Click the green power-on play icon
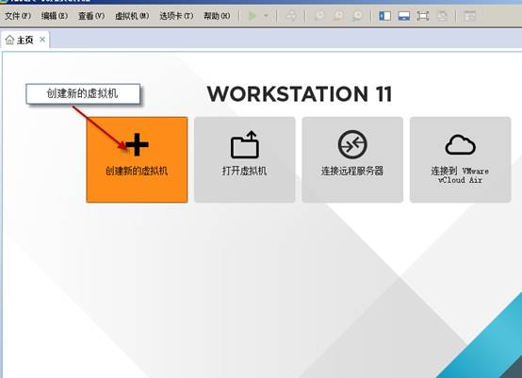522x378 pixels. click(x=253, y=16)
